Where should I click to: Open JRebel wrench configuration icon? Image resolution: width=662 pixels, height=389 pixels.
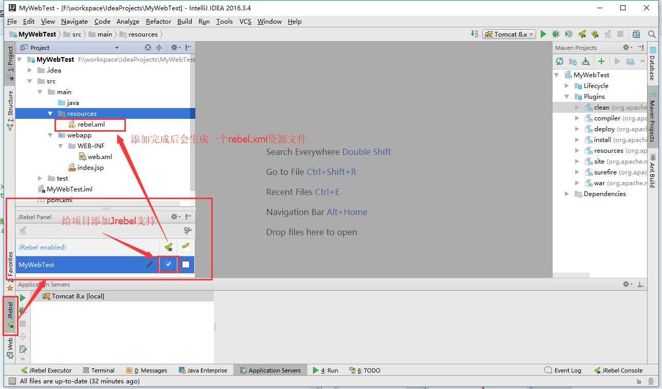pyautogui.click(x=188, y=231)
